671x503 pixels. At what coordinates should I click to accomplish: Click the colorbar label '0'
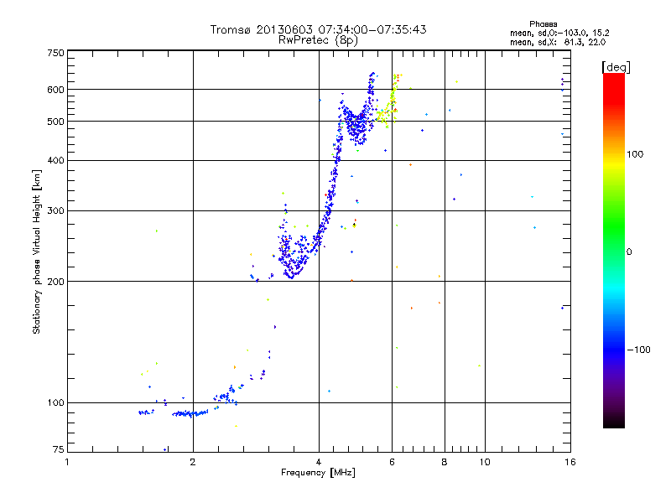tap(629, 252)
